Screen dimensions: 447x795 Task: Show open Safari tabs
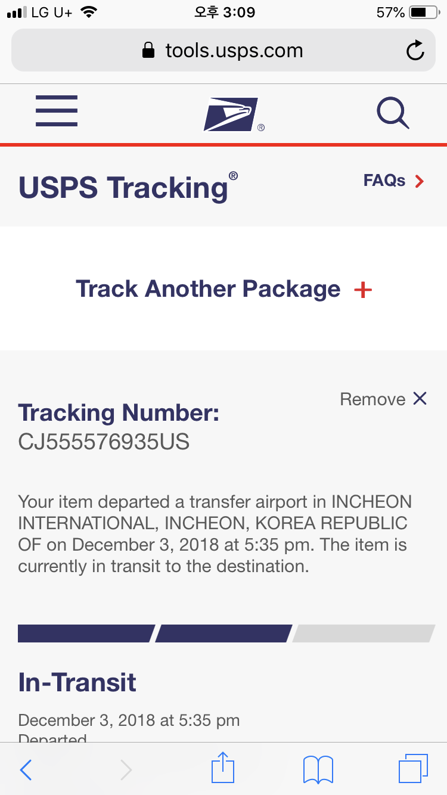click(x=412, y=769)
